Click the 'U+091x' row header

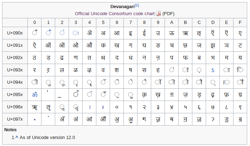(15, 45)
